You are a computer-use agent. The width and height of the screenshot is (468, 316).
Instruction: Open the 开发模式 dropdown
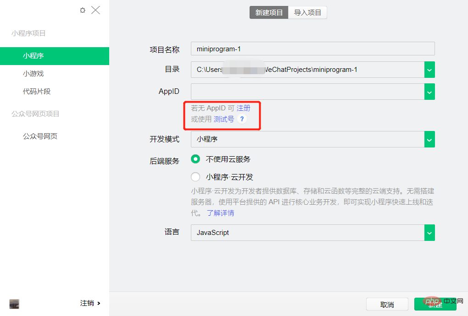click(429, 139)
